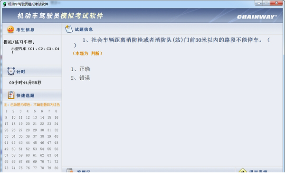Screen dimensions: 285x179
Task: Minimize the exam software window
Action: point(259,3)
